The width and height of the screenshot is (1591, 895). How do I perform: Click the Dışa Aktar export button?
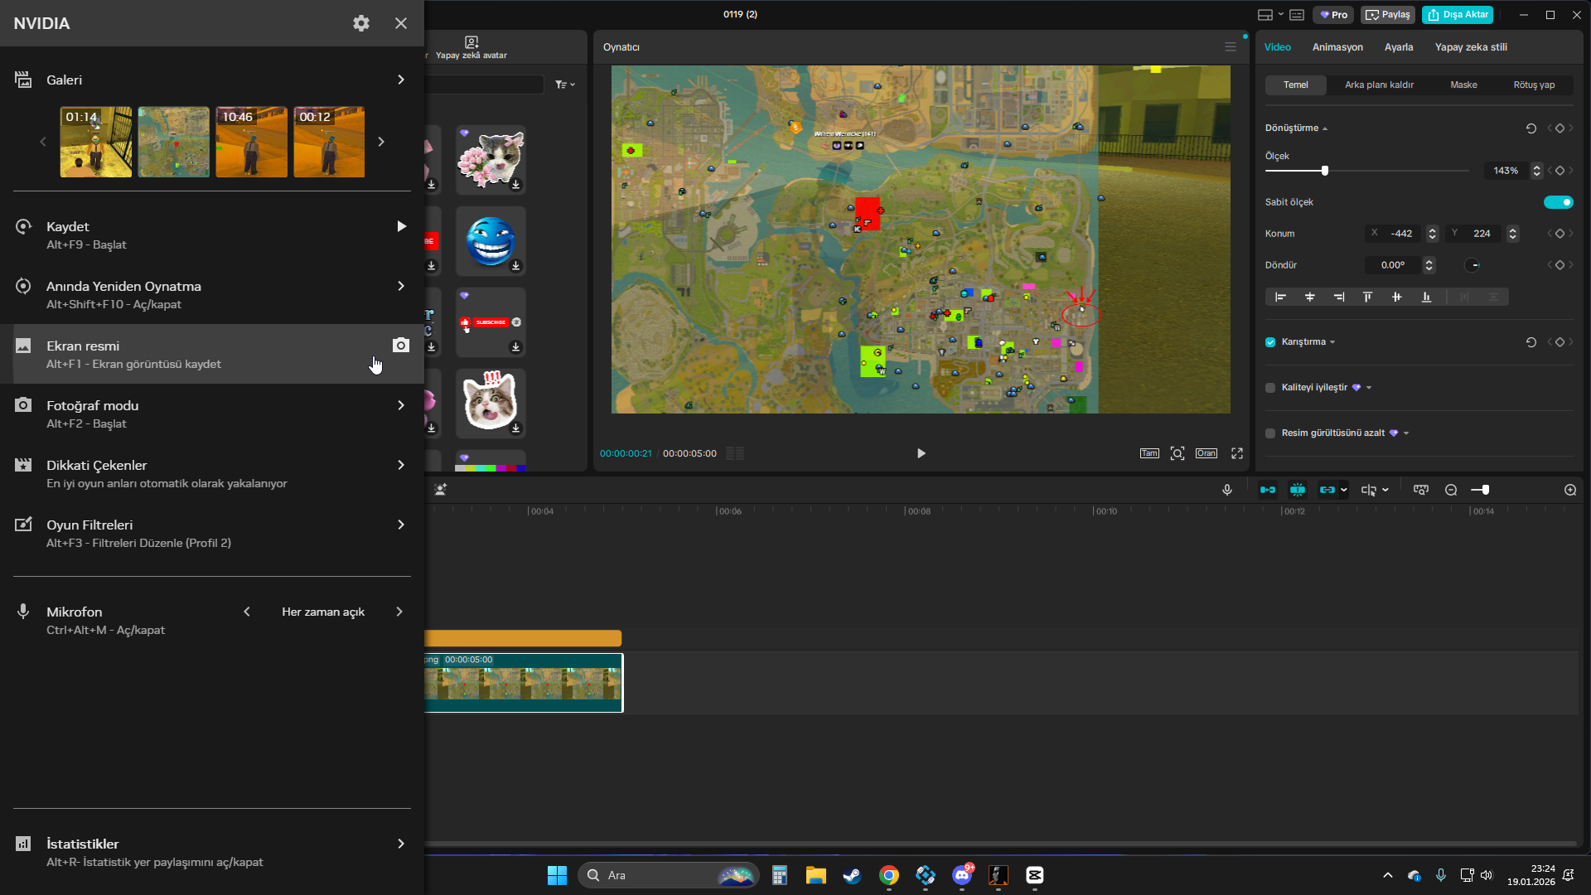(1458, 15)
